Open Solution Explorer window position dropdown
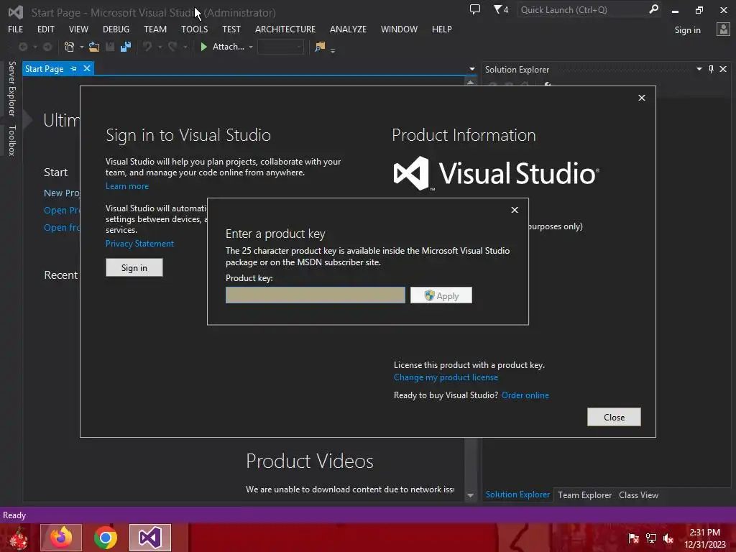Viewport: 736px width, 552px height. 699,69
